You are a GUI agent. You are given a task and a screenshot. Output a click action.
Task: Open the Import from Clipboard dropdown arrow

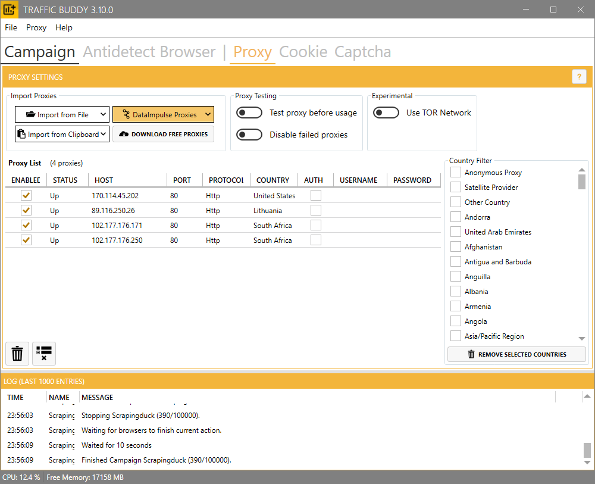coord(103,134)
